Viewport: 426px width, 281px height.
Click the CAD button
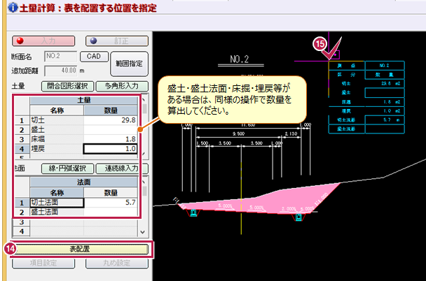point(94,57)
